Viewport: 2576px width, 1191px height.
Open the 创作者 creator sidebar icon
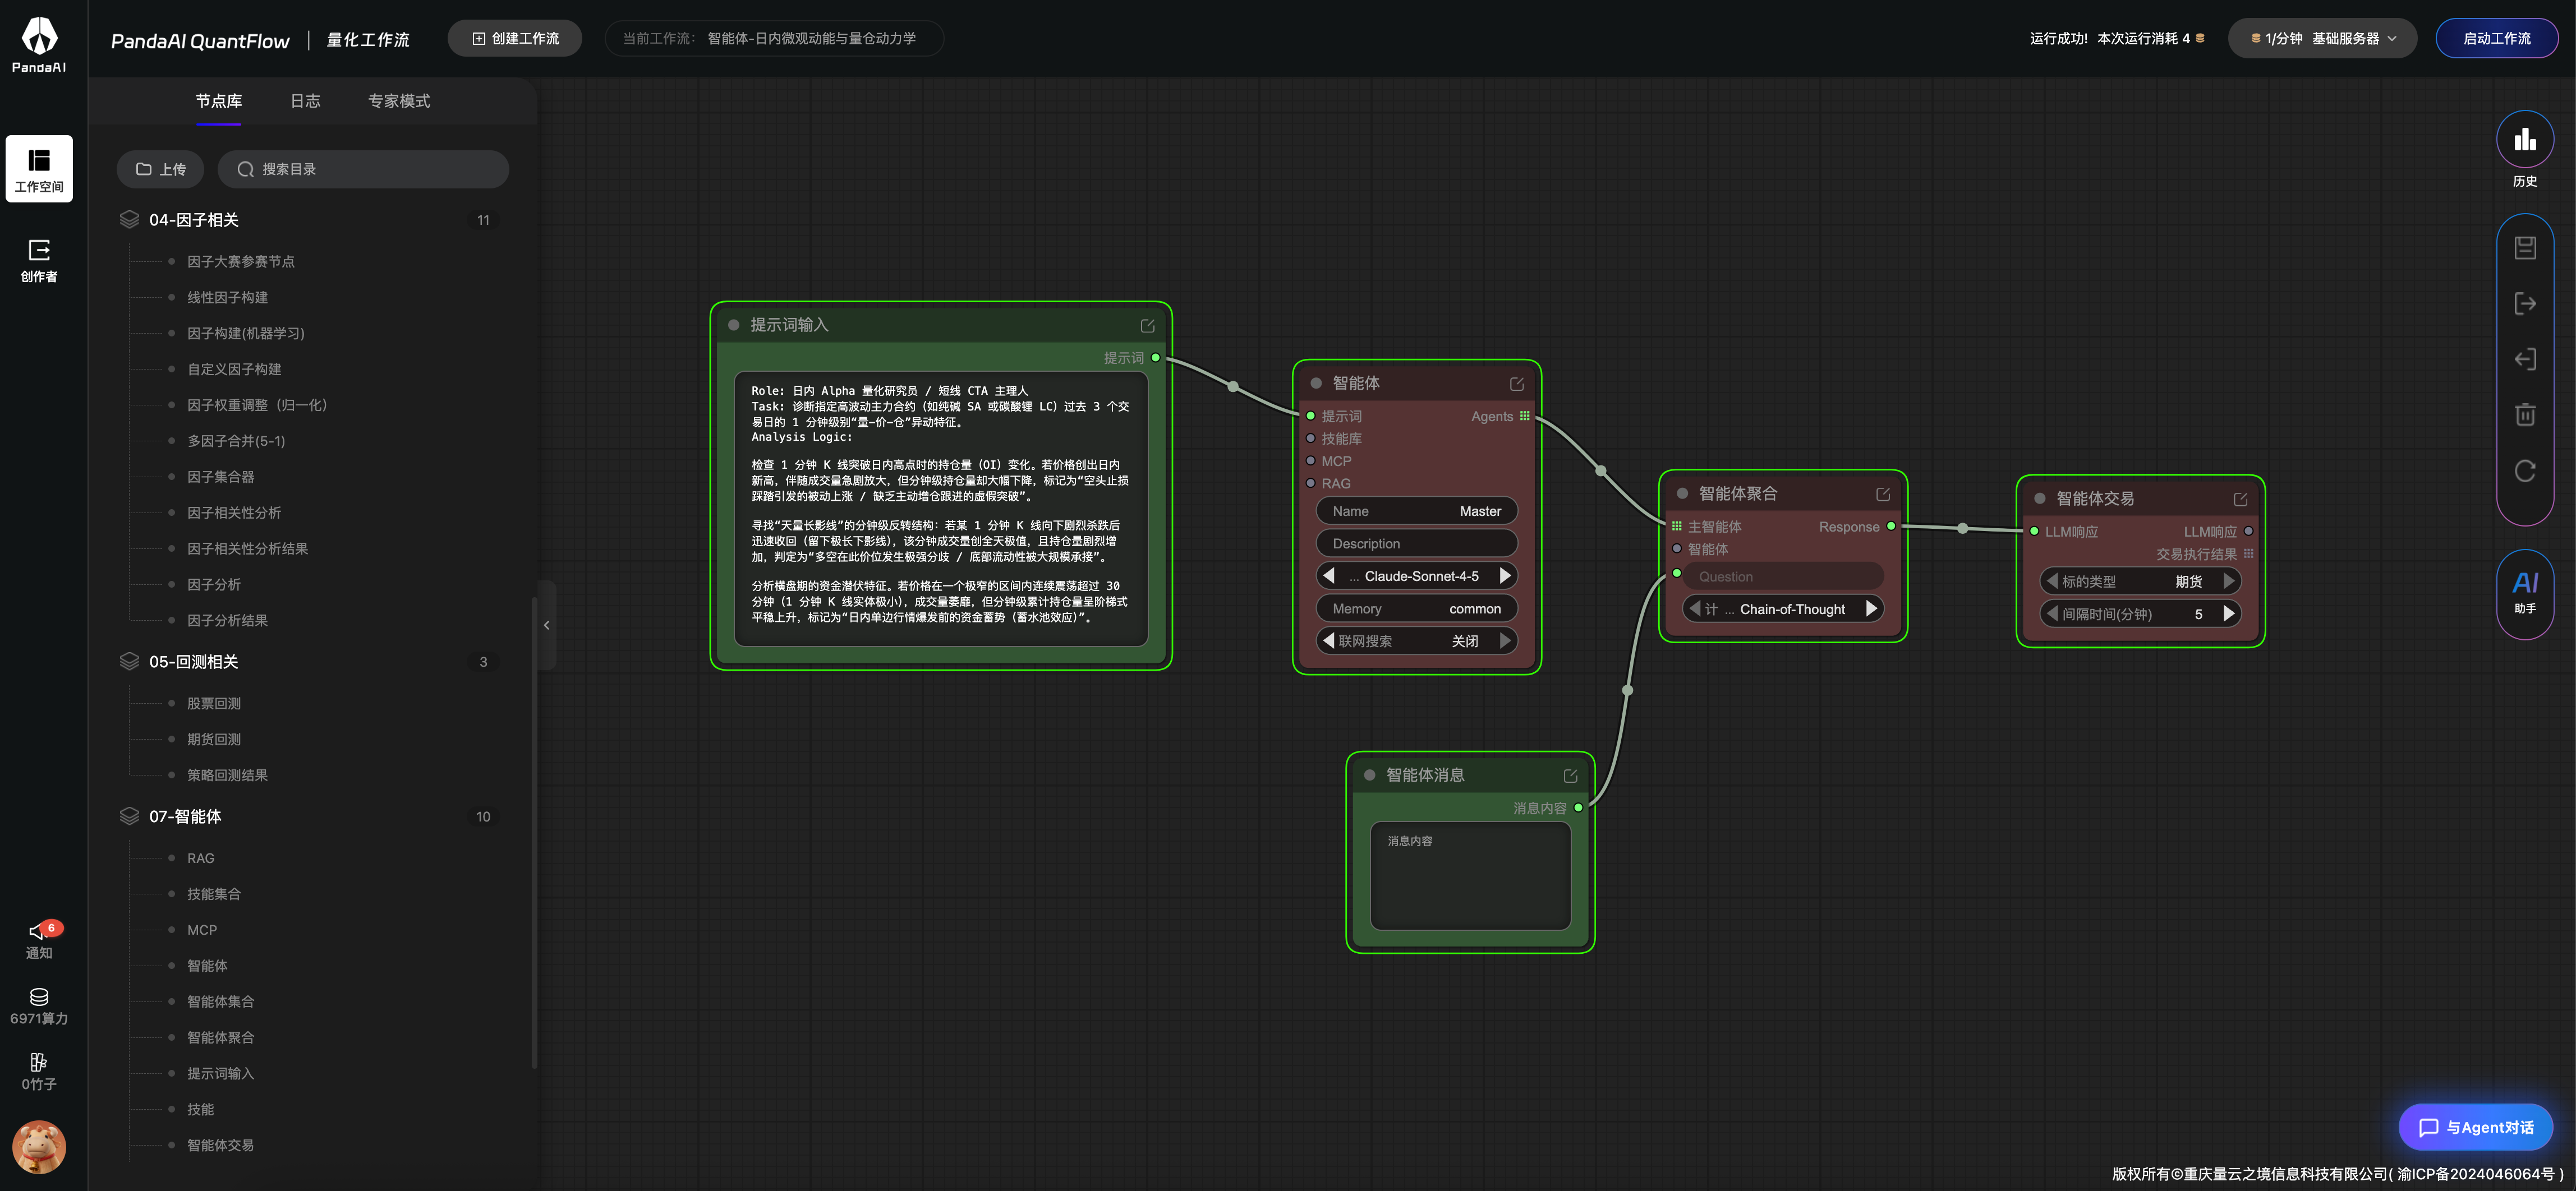pyautogui.click(x=39, y=260)
